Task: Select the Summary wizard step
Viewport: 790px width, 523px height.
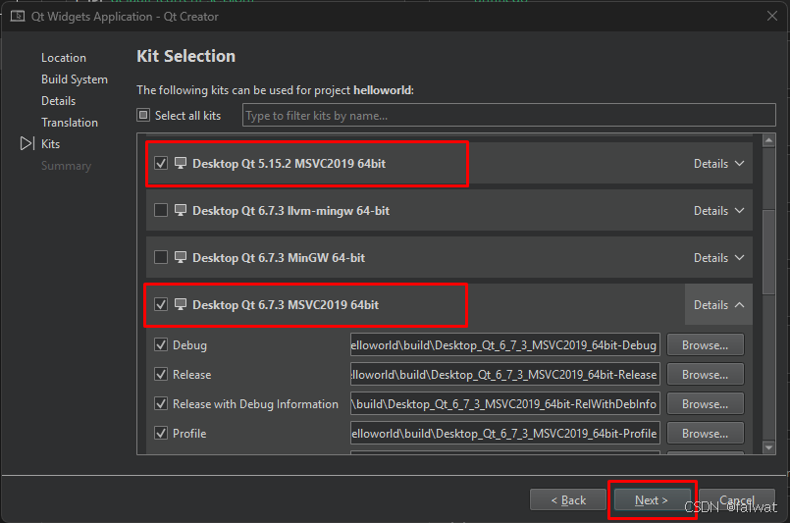Action: [x=66, y=166]
